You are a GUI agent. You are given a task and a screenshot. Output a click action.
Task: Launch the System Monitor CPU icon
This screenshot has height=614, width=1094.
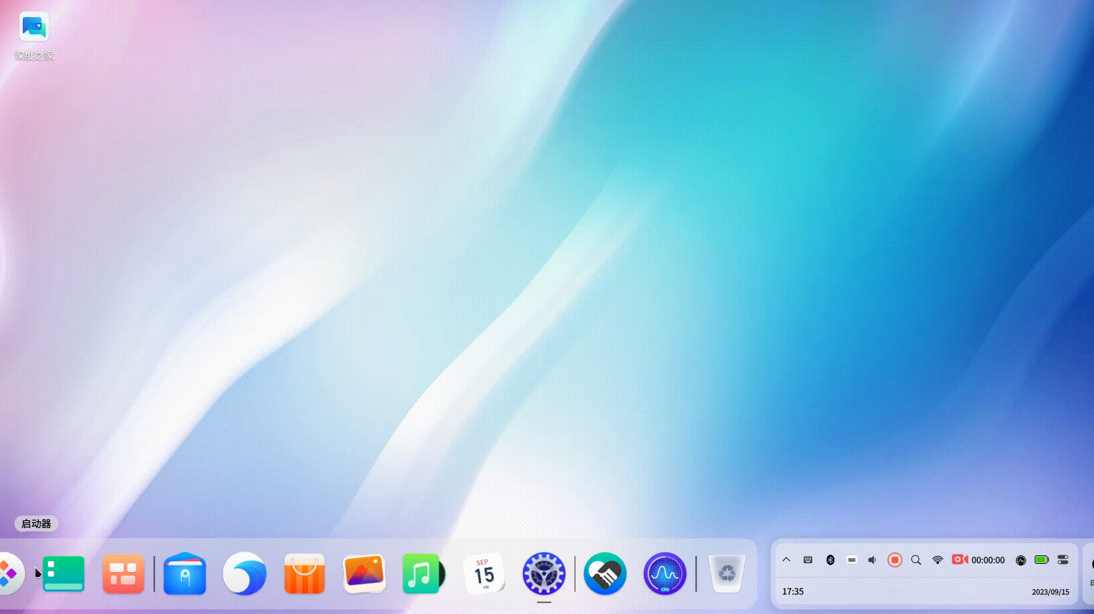click(664, 574)
